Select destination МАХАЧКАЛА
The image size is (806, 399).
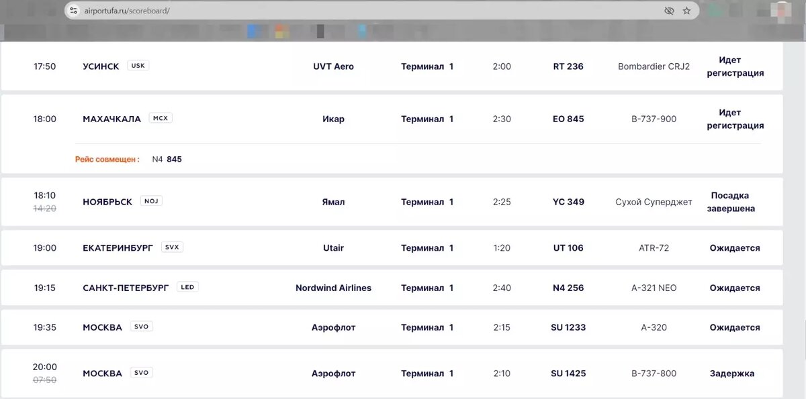click(111, 119)
